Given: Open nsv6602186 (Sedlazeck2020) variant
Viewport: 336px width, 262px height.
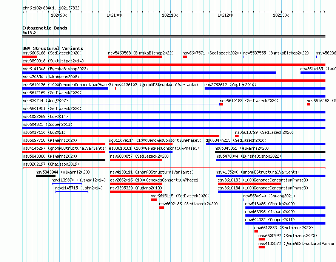Looking at the screenshot, I should pos(188,204).
